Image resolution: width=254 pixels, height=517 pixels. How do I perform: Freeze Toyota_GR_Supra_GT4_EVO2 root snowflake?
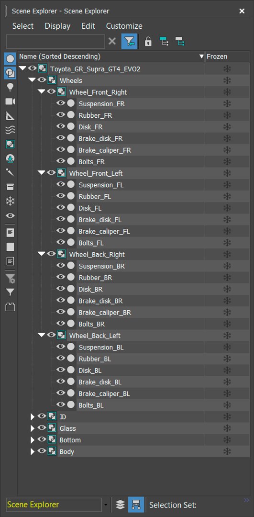(x=227, y=69)
